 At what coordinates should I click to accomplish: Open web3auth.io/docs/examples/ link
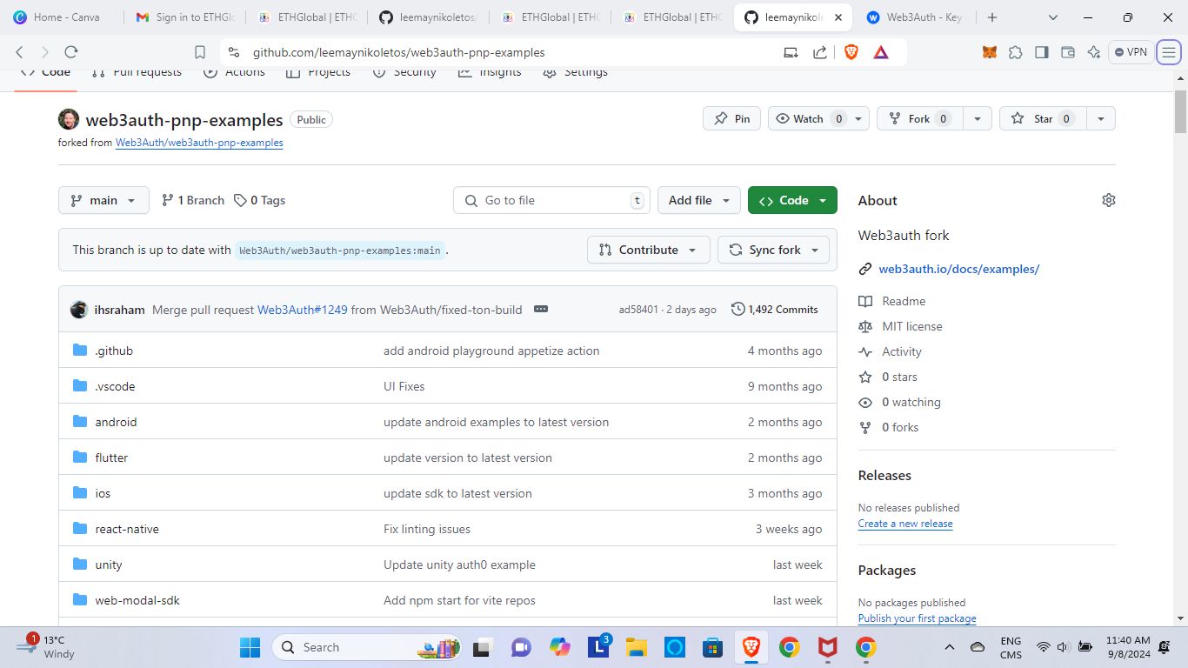959,269
